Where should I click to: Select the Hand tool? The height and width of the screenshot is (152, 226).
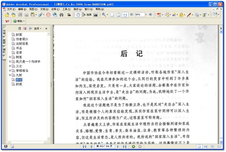[x=78, y=15]
